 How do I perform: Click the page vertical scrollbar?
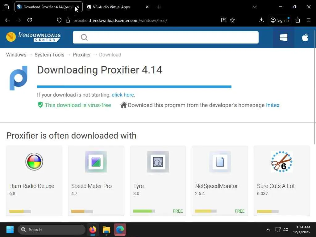coord(315,87)
